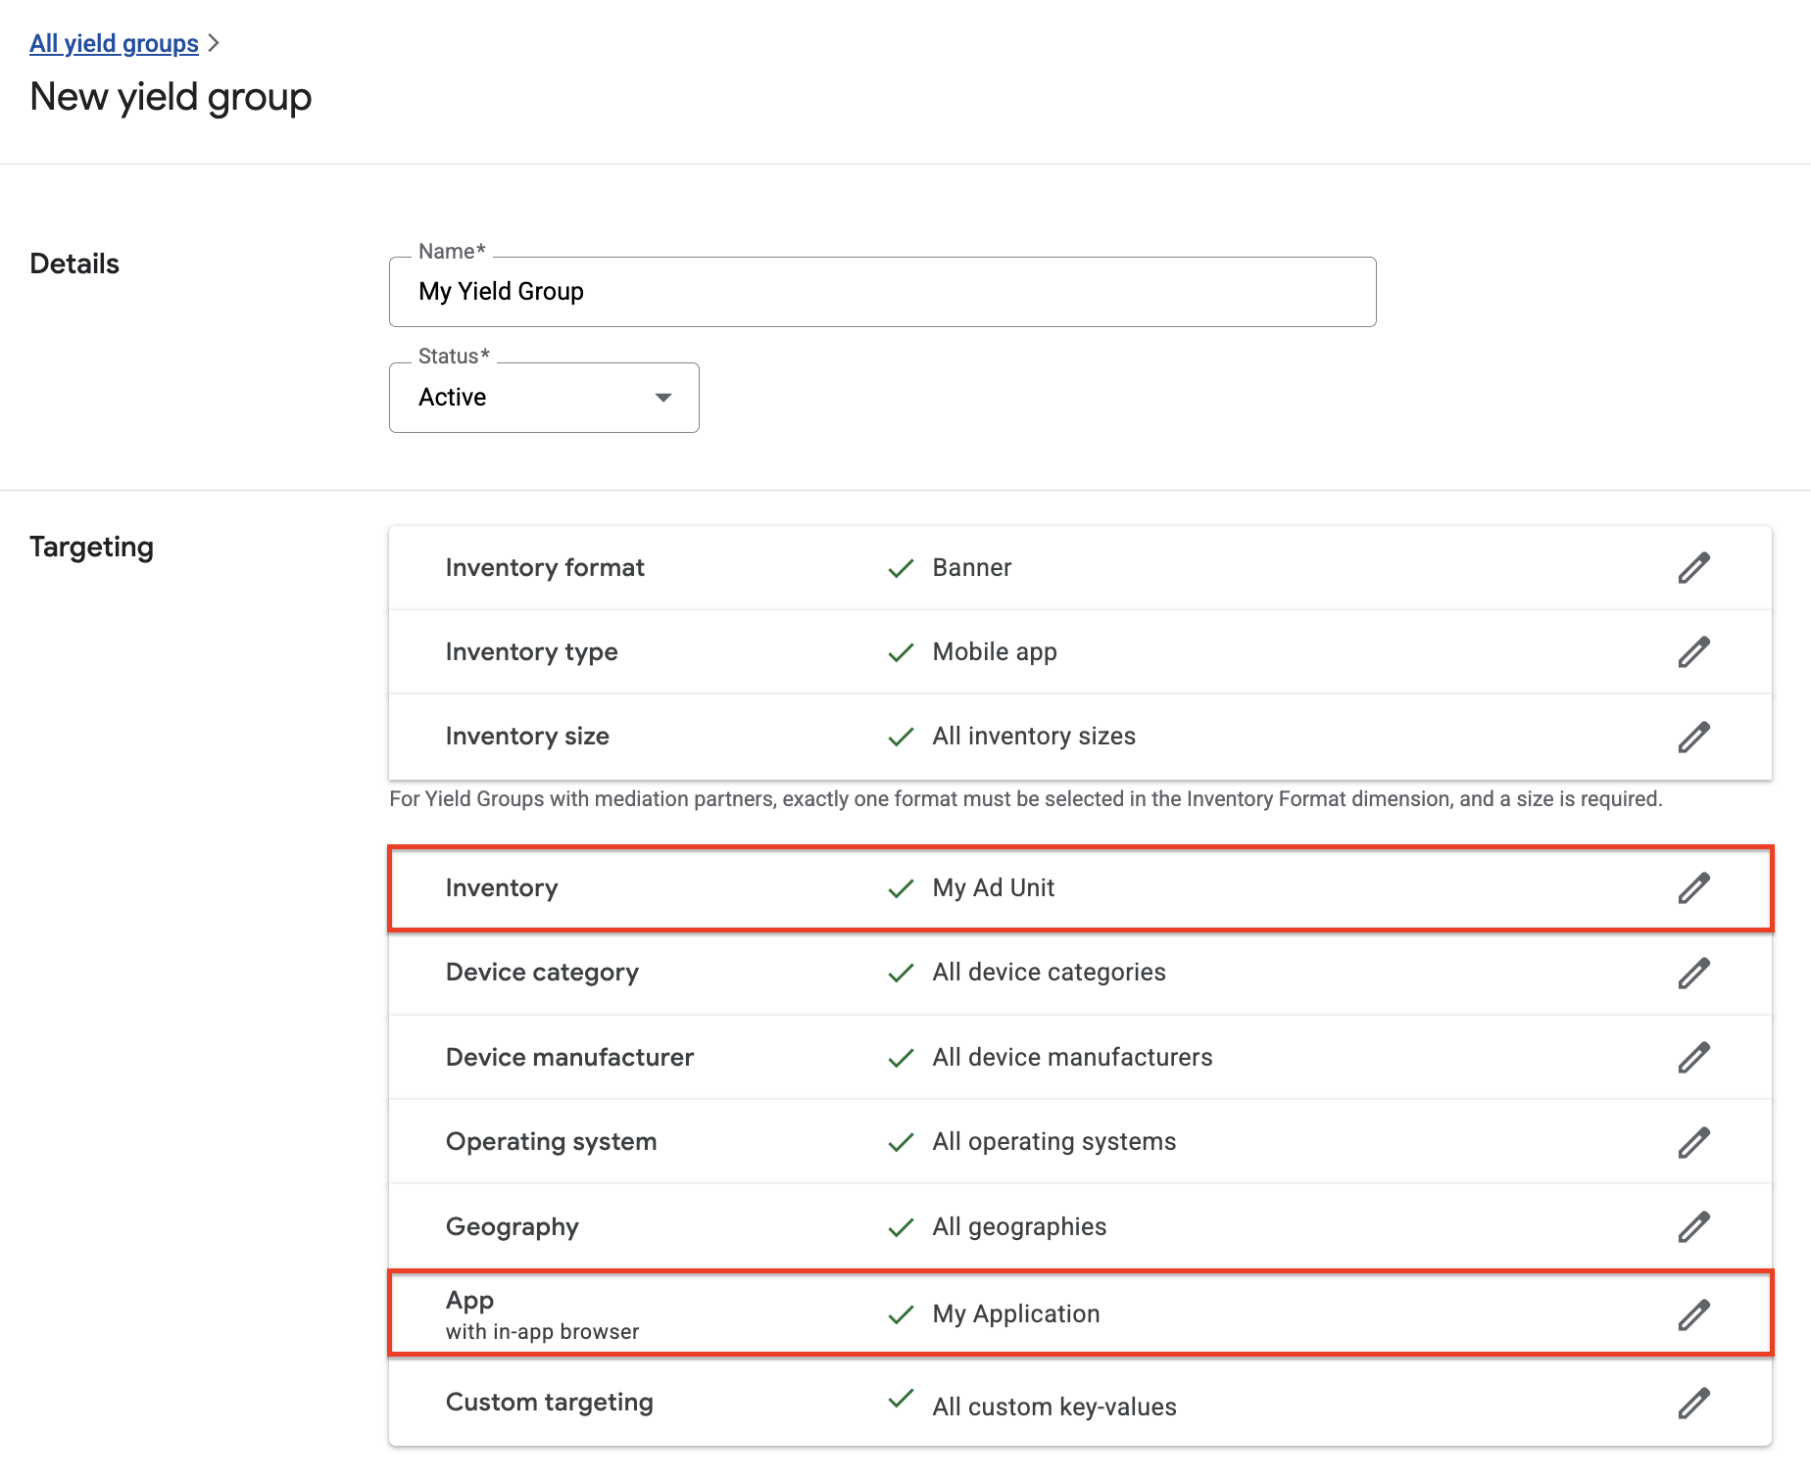Viewport: 1811px width, 1479px height.
Task: Click the 'with in-app browser' subtitle
Action: 542,1332
